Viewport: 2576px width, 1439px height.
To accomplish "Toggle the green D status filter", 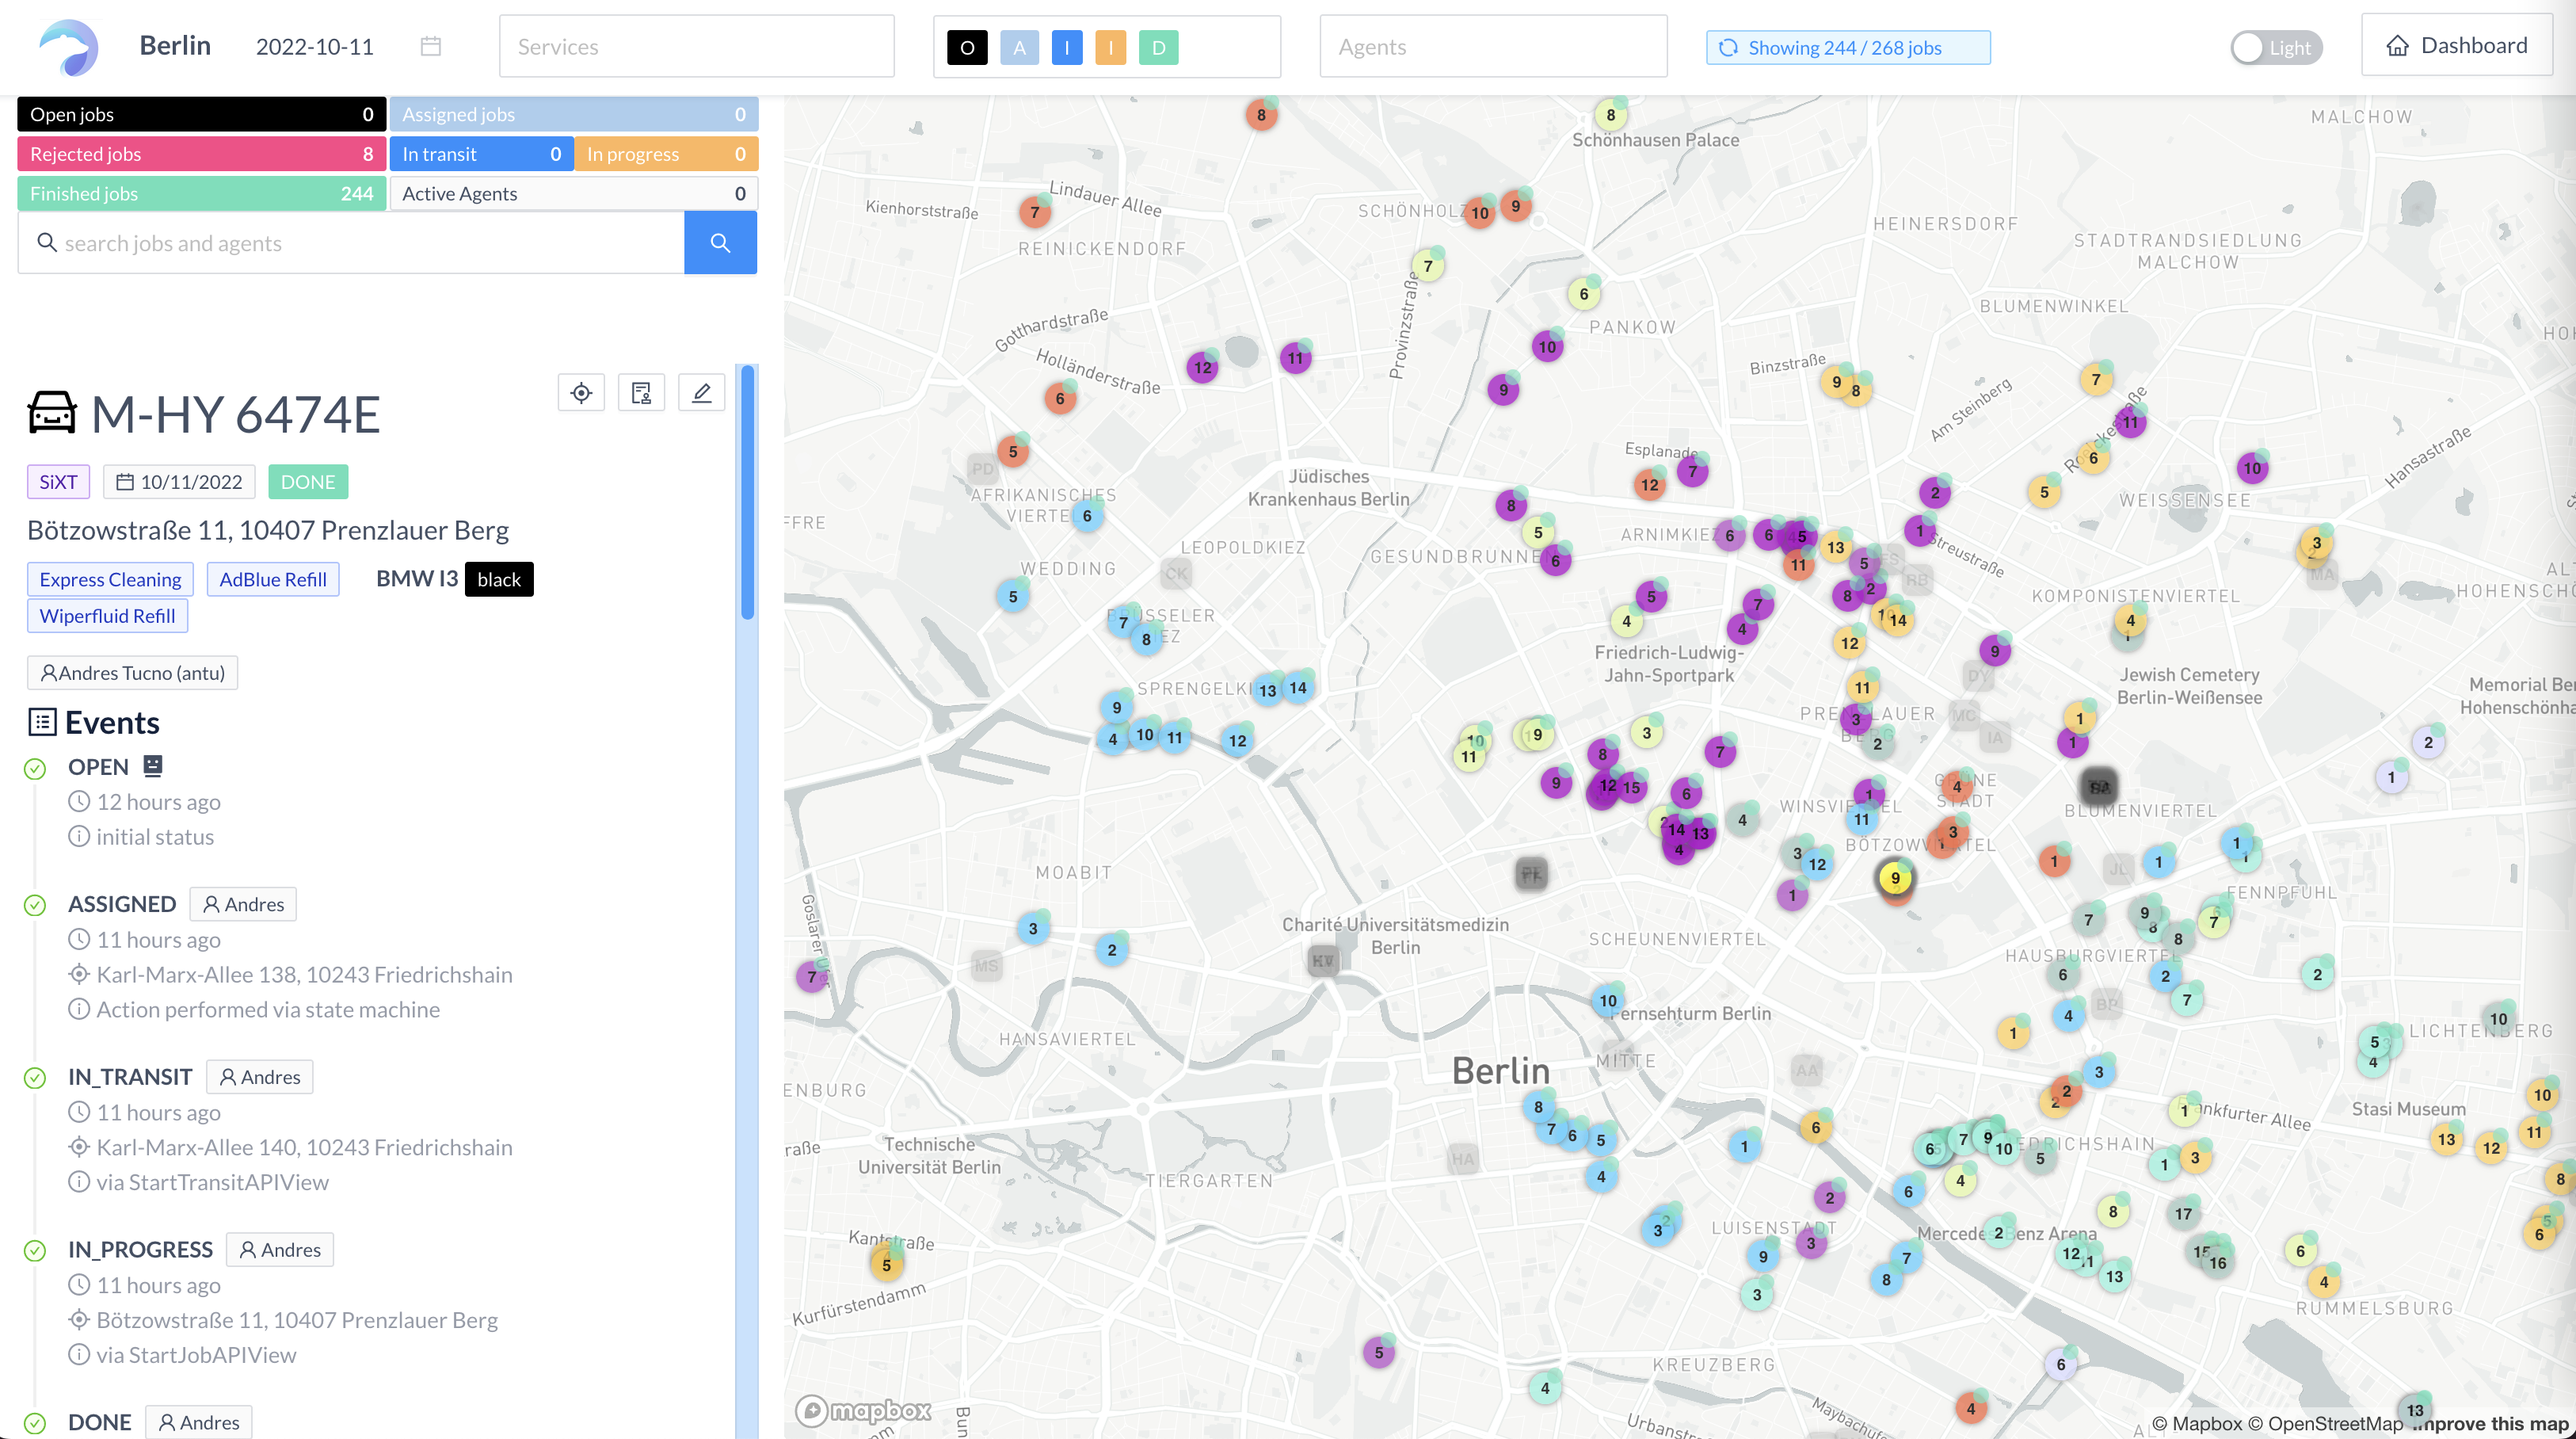I will click(x=1158, y=47).
